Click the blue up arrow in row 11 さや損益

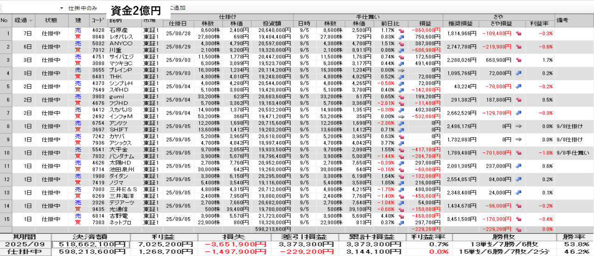pos(519,166)
